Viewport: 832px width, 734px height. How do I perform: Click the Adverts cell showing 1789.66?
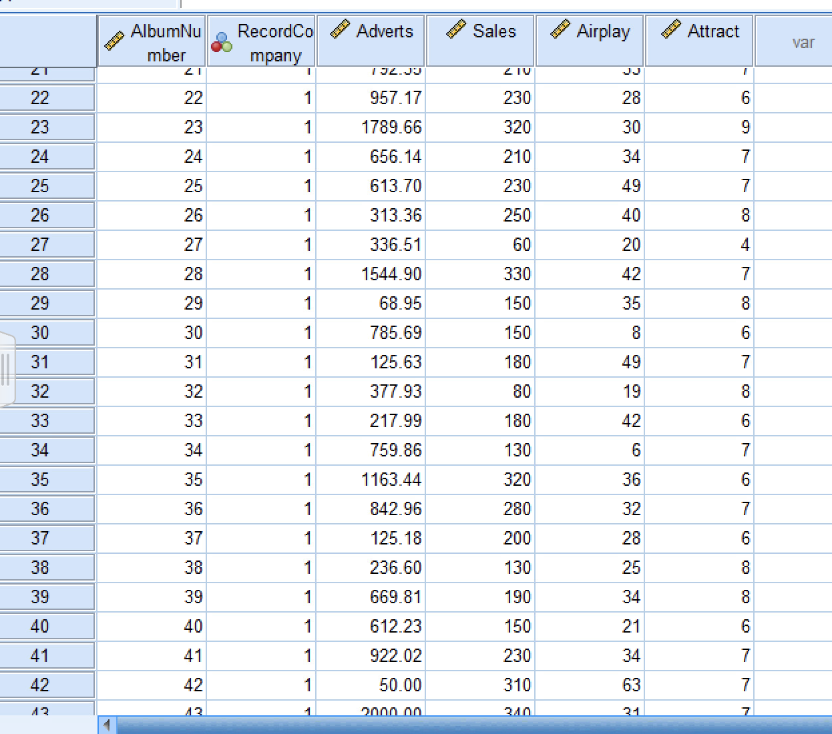[x=371, y=127]
